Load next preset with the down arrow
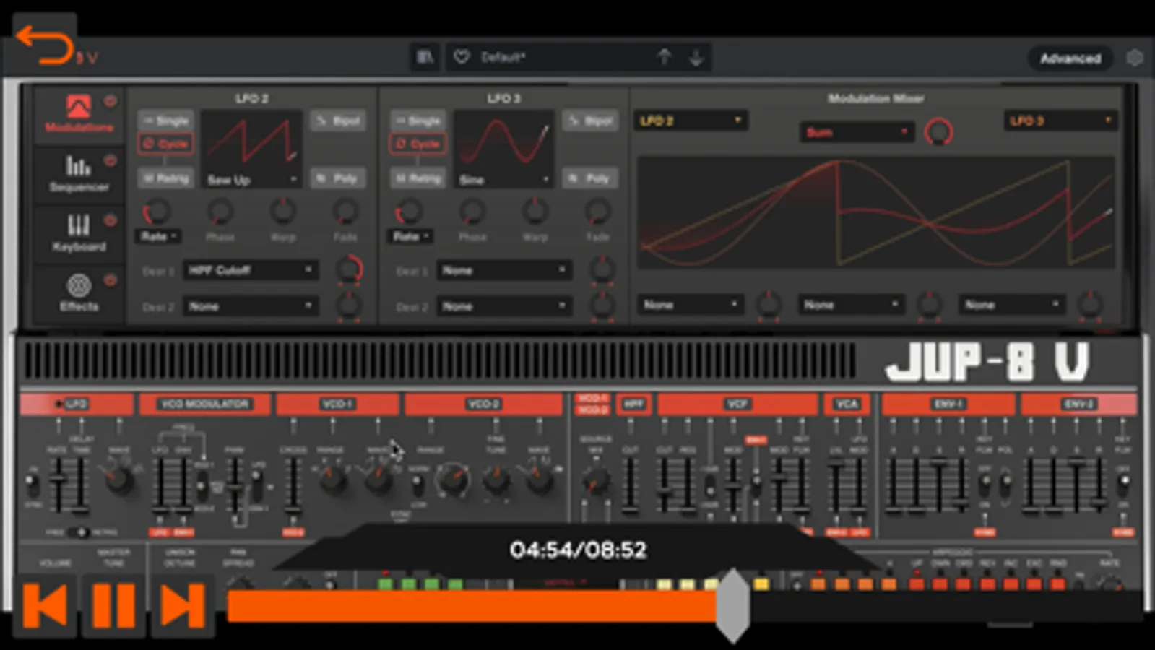Viewport: 1155px width, 650px height. tap(696, 57)
